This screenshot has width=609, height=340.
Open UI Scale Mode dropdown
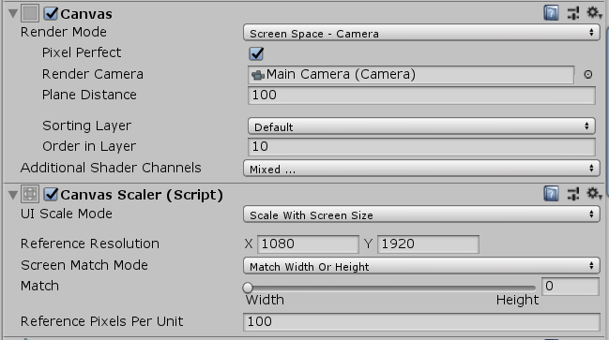coord(421,214)
